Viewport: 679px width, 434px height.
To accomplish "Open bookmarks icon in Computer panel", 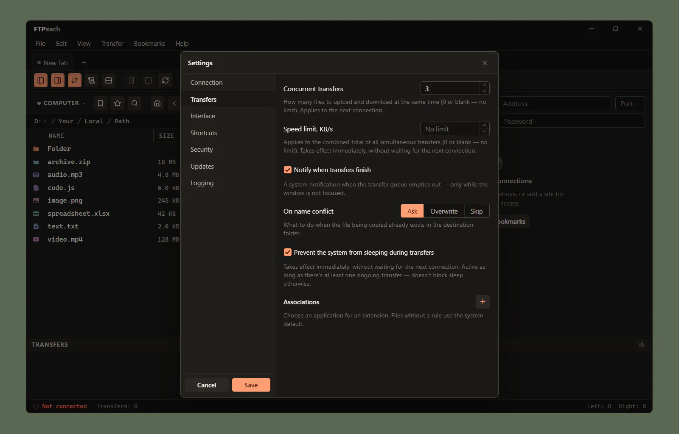I will [101, 103].
